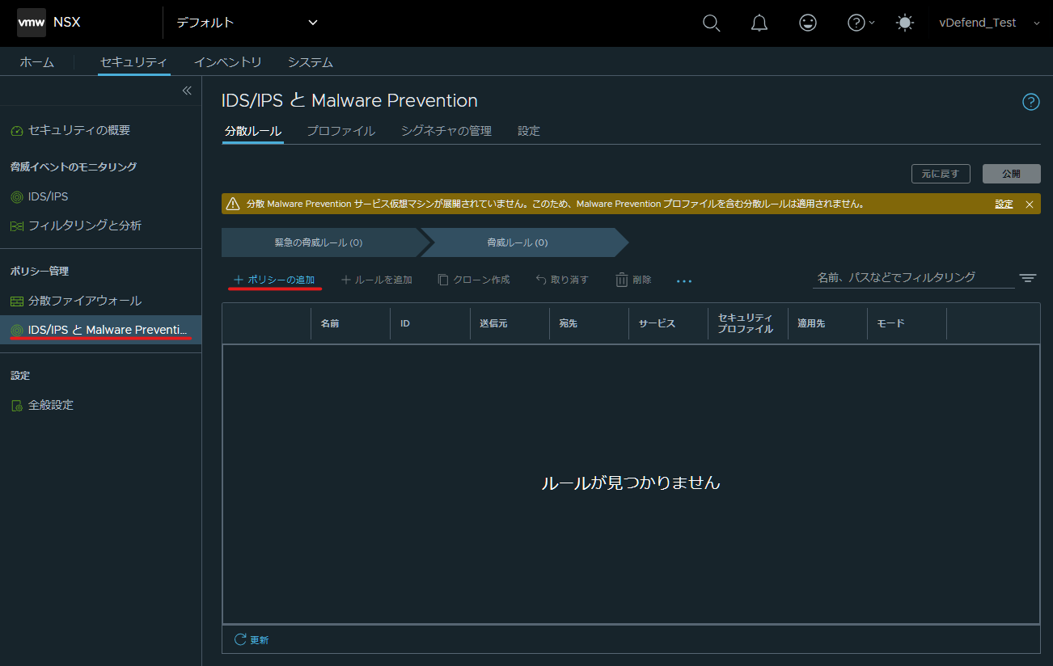Click ポリシーの追加 button
Viewport: 1053px width, 666px height.
[x=273, y=280]
